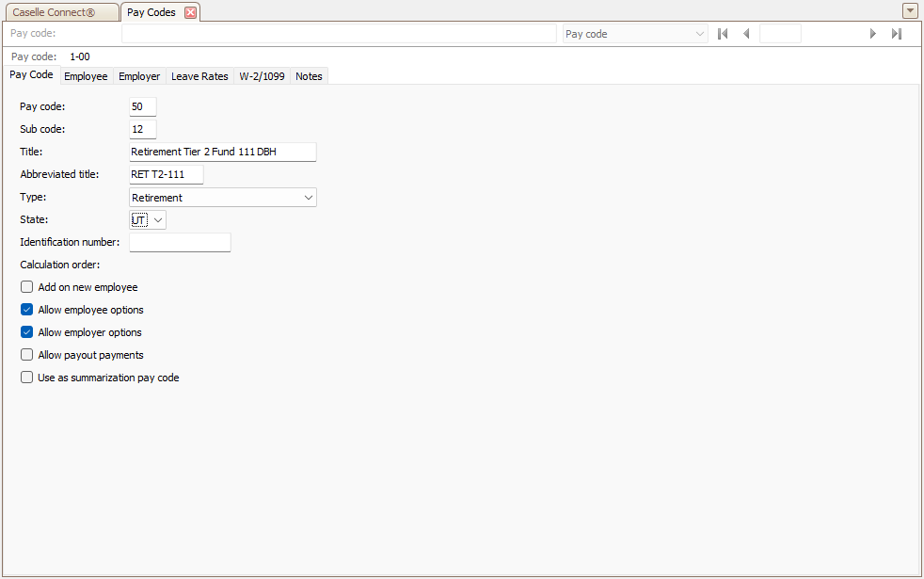This screenshot has width=924, height=579.
Task: Go to the first pay code record
Action: pos(723,34)
